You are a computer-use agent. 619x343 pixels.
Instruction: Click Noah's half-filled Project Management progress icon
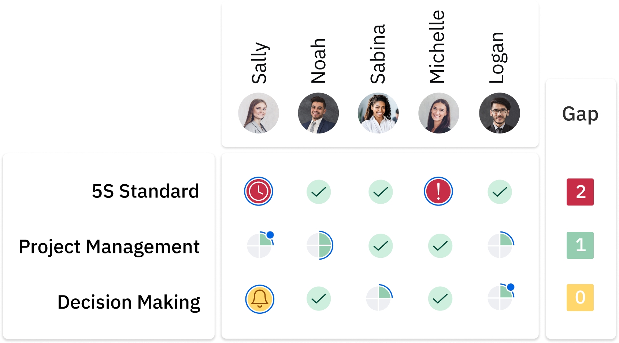tap(319, 245)
